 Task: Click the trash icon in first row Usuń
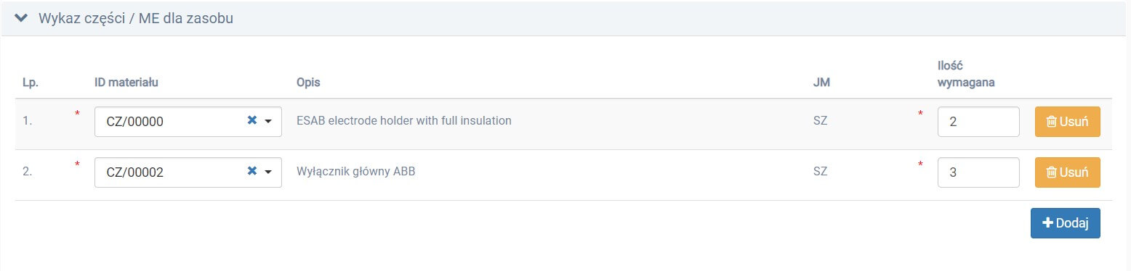pos(1051,122)
